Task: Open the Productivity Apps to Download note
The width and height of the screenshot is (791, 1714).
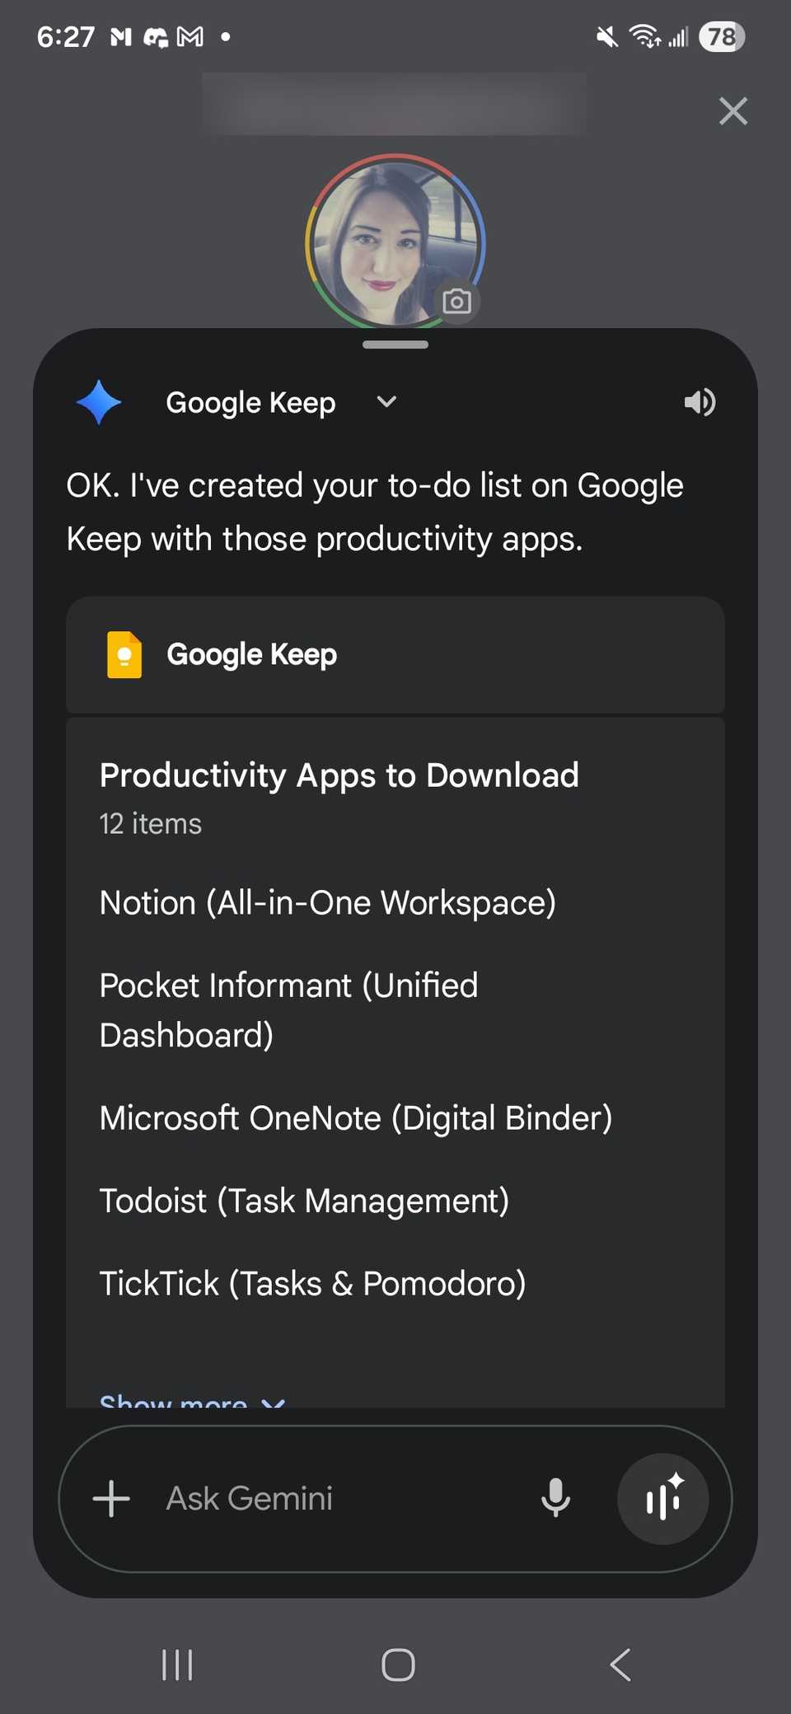Action: [339, 775]
